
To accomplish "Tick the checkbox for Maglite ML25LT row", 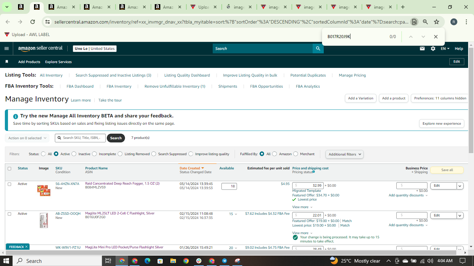I will pos(9,214).
